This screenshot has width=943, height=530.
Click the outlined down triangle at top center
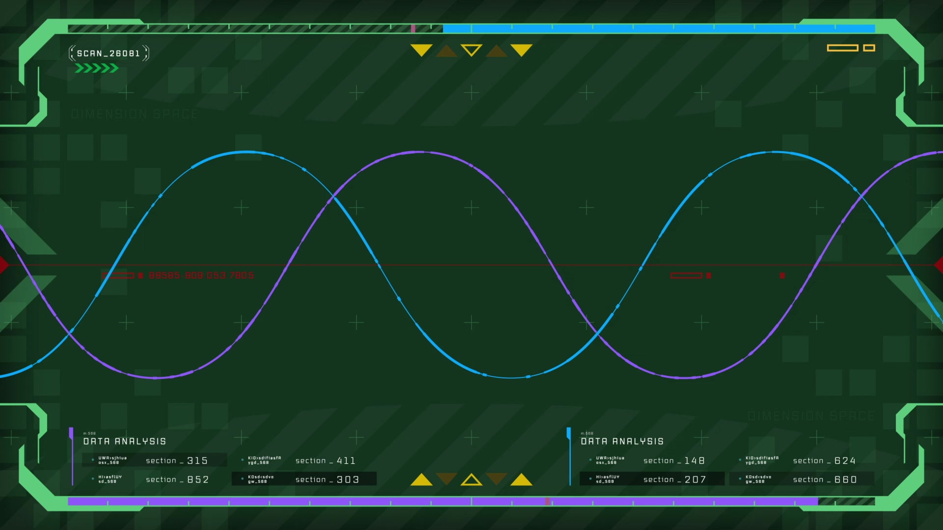click(471, 50)
